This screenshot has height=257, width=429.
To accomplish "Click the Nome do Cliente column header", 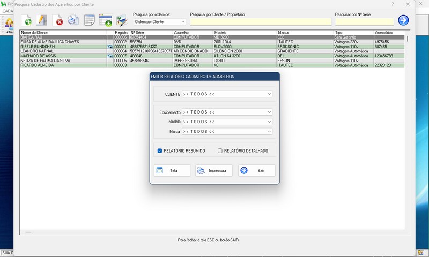I will point(63,33).
